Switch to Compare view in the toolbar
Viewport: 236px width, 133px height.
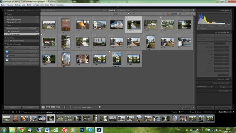[x=53, y=107]
